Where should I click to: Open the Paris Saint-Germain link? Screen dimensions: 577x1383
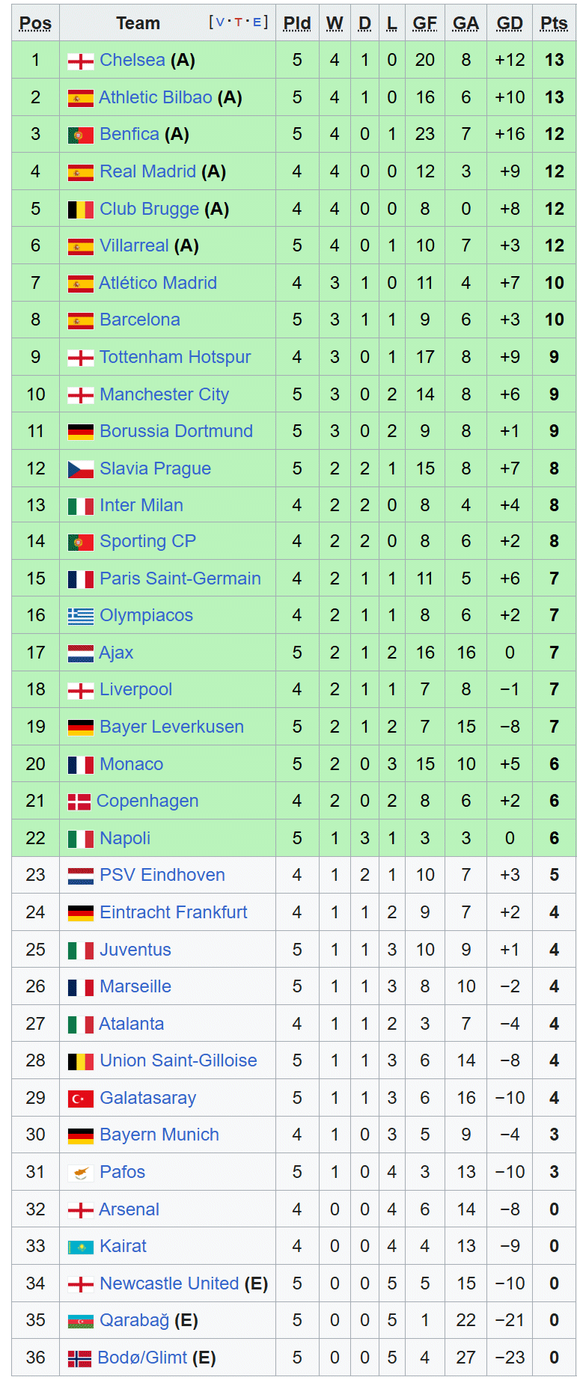pos(180,578)
